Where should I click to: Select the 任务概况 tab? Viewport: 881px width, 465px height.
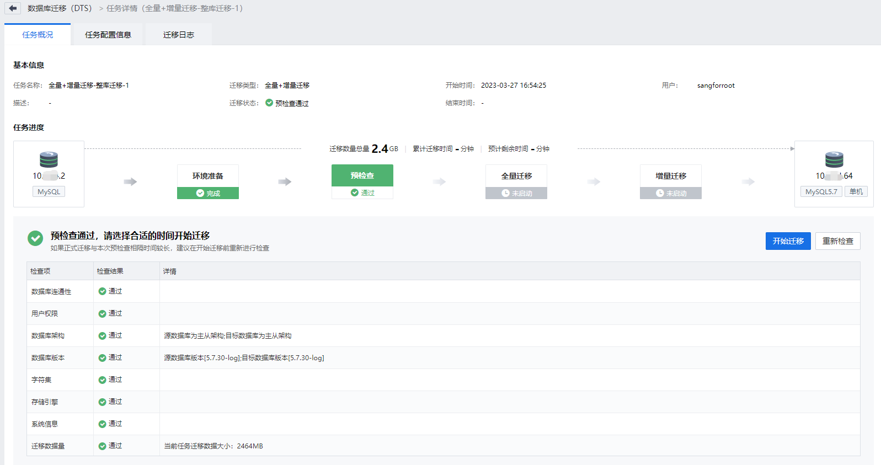[38, 35]
